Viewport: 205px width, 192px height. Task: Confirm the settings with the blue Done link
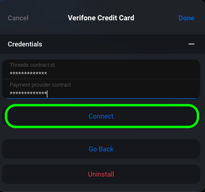pyautogui.click(x=187, y=18)
